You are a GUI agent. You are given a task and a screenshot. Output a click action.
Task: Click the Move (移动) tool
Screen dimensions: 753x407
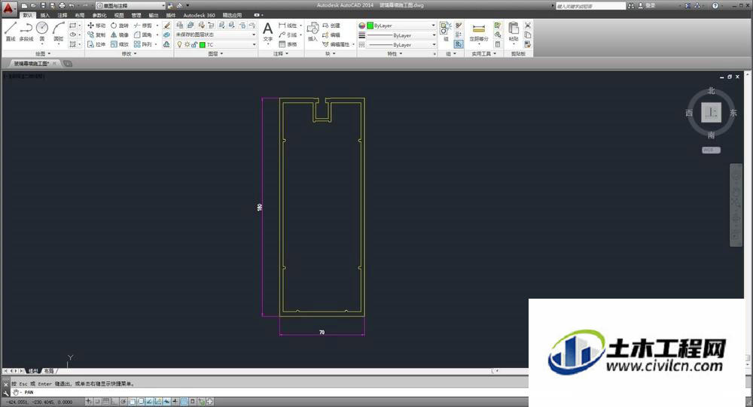pos(96,26)
